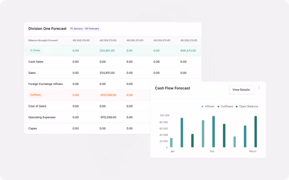The image size is (289, 180).
Task: Click the Feb label on the chart axis
Action: coord(212,151)
